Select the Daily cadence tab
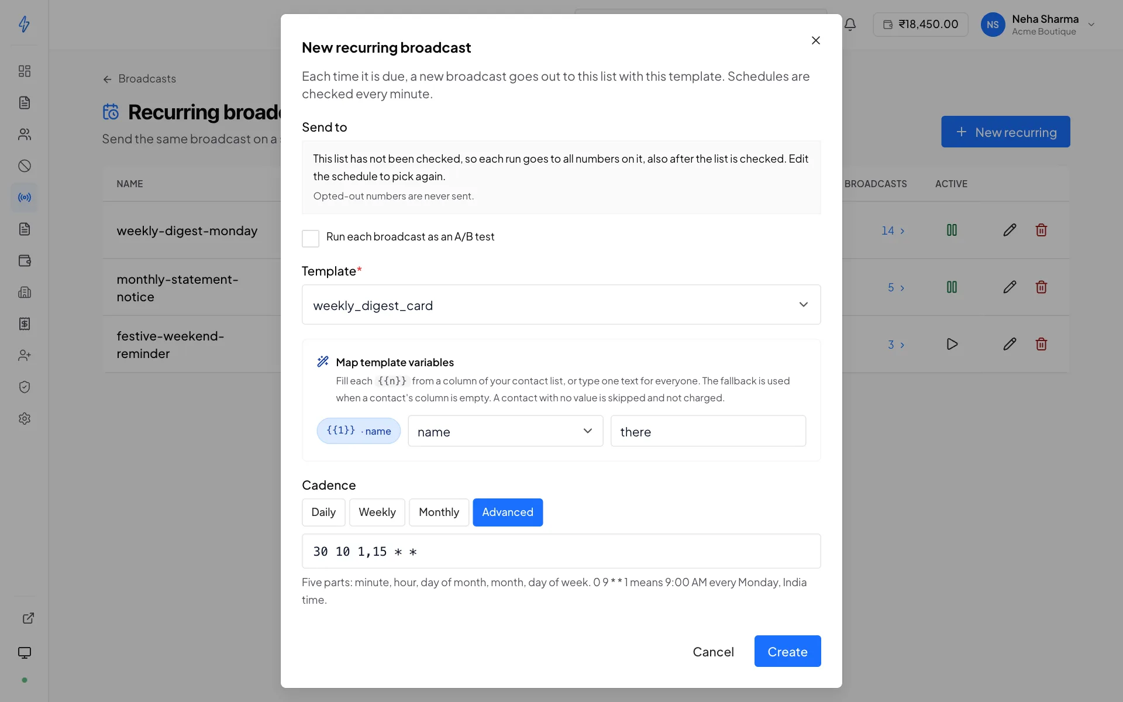Image resolution: width=1123 pixels, height=702 pixels. tap(323, 512)
